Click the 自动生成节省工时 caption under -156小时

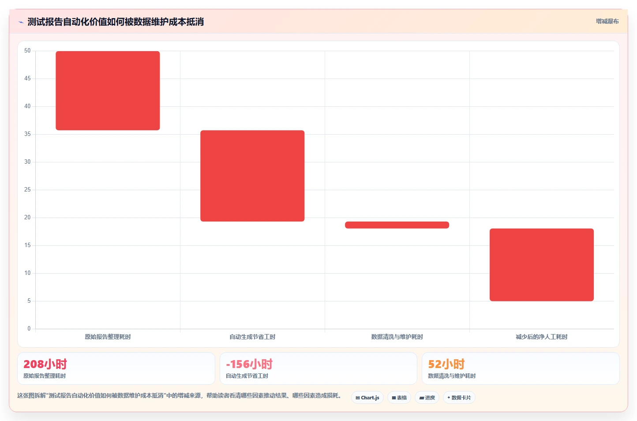click(247, 376)
